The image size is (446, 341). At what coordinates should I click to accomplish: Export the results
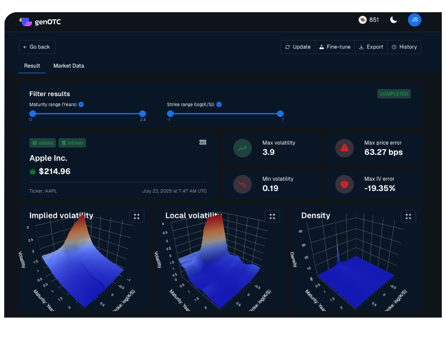371,47
